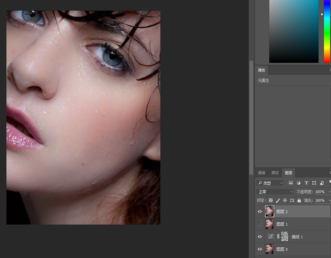Lock layer position with the move icon

(285, 200)
